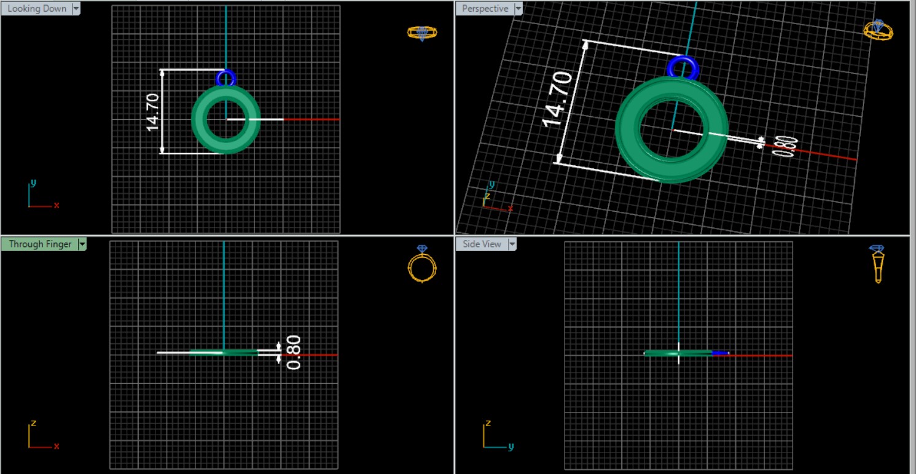Expand the Perspective viewport dropdown menu
This screenshot has height=474, width=916.
pos(518,9)
